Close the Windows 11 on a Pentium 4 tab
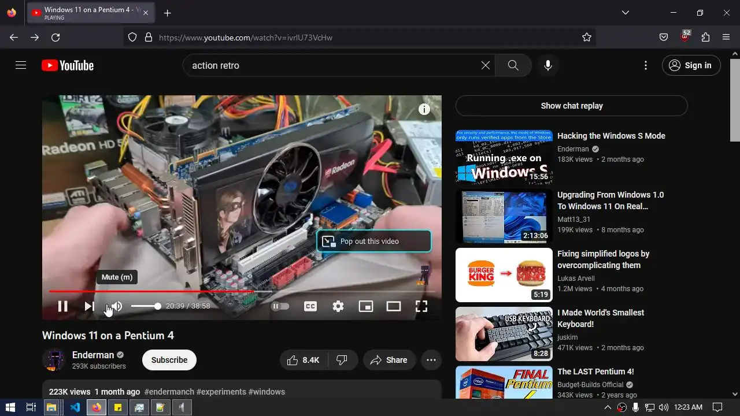 coord(145,13)
